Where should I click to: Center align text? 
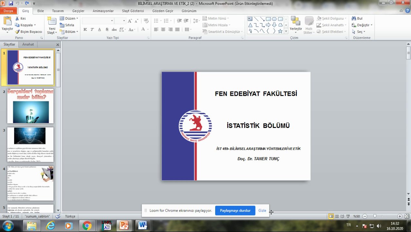[x=163, y=29]
